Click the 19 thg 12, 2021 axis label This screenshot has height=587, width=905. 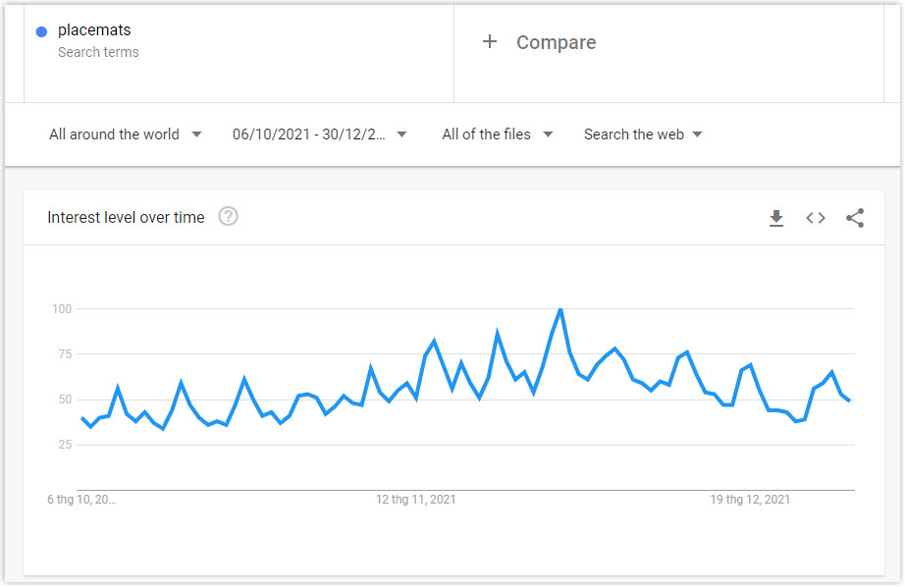tap(750, 500)
